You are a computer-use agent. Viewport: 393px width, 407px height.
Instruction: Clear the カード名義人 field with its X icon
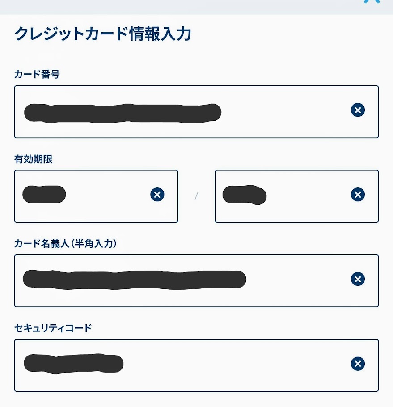pyautogui.click(x=358, y=279)
